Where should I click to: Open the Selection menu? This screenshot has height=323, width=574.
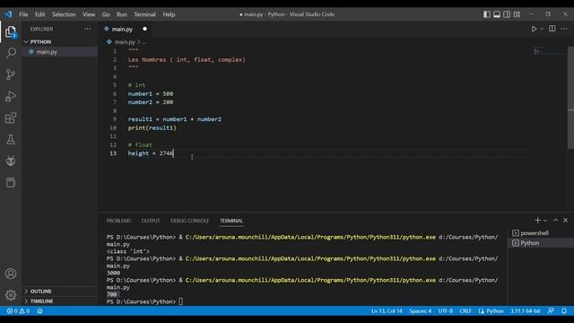coord(64,14)
